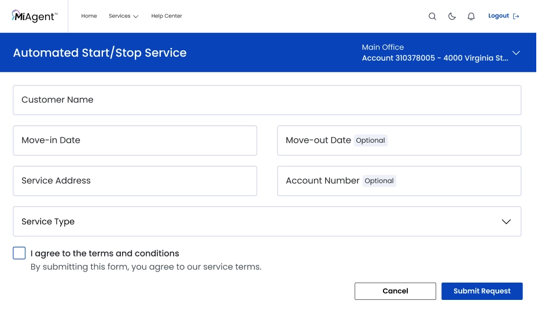Open notifications bell icon
538x334 pixels.
pyautogui.click(x=471, y=16)
